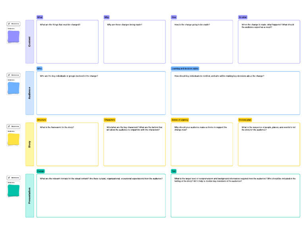
Task: Click the blue Who tag
Action: (x=39, y=68)
